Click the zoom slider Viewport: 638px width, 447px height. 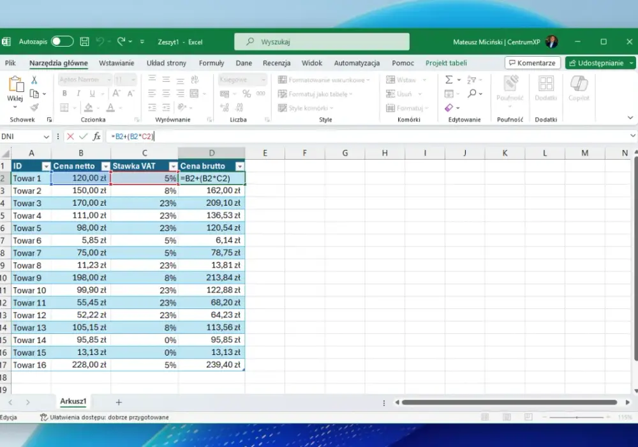577,417
